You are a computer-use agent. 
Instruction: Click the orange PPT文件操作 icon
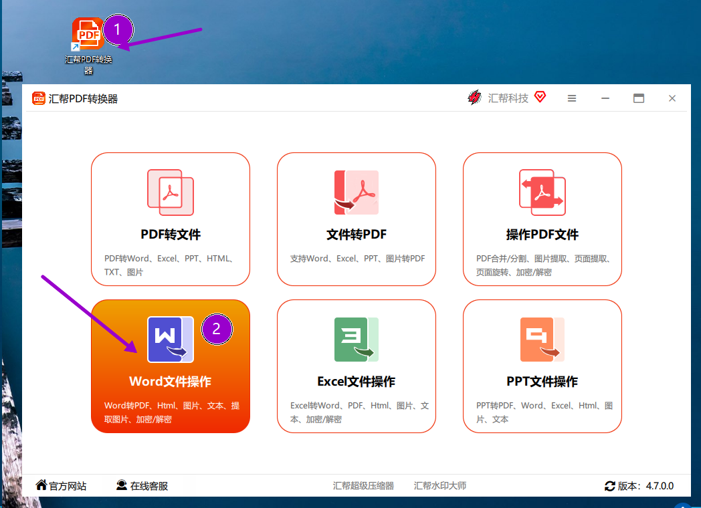542,340
